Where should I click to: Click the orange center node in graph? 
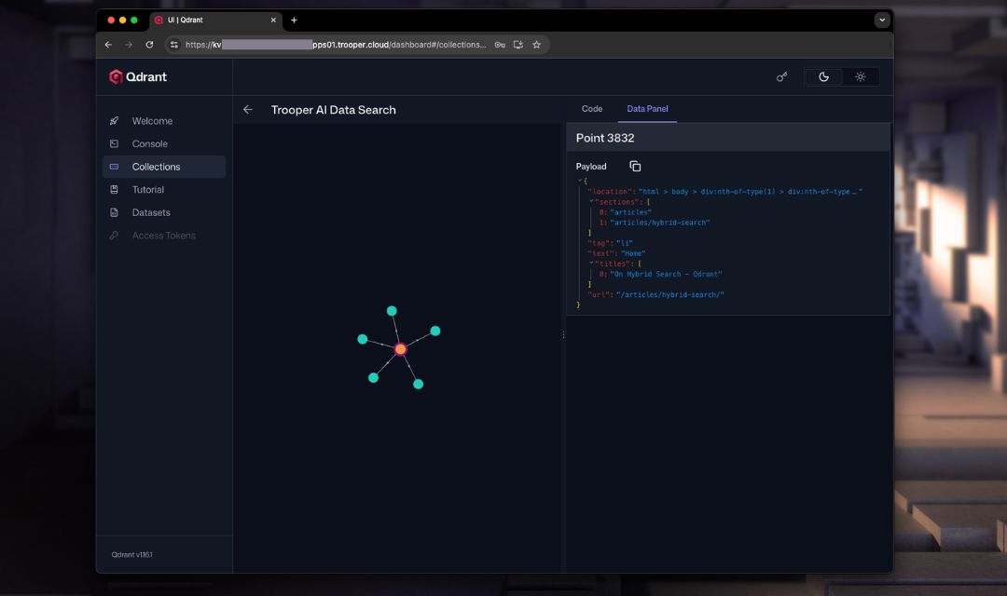coord(400,349)
